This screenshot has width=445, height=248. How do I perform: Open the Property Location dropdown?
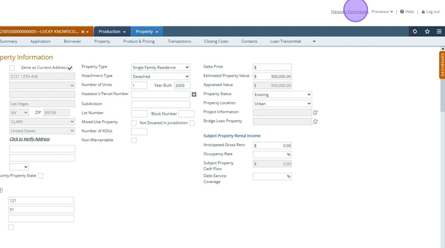(x=282, y=104)
